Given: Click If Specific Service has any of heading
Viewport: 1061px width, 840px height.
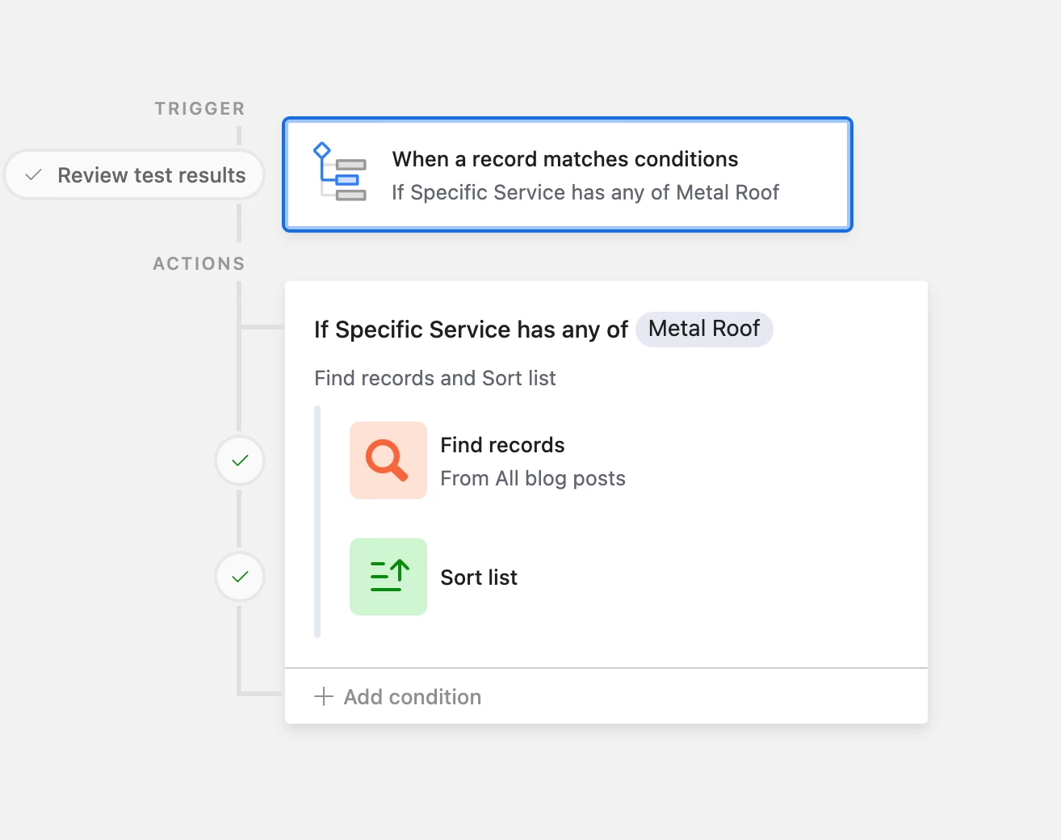Looking at the screenshot, I should point(471,330).
